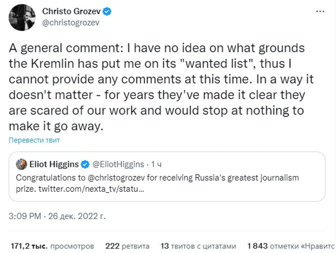Viewport: 336px width, 253px height.
Task: Open the 1 843 отметки «Нравится» list
Action: click(288, 246)
